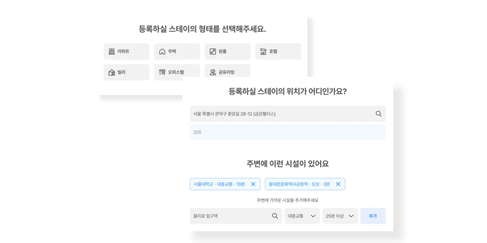Viewport: 487px width, 243px height.
Task: Click the search icon beside 을지로 입구역
Action: coord(276,216)
